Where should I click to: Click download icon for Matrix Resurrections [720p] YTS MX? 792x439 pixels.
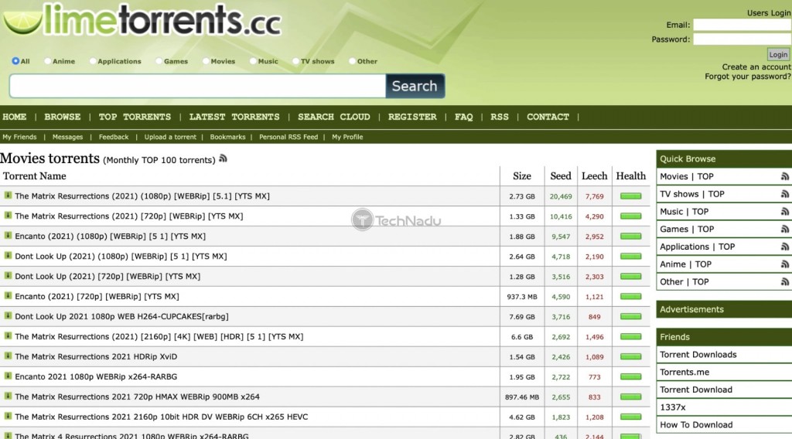coord(8,216)
